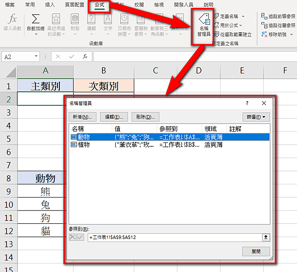
Task: Click Trace Precedents (追蹤前導參照) icon
Action: pyautogui.click(x=264, y=16)
